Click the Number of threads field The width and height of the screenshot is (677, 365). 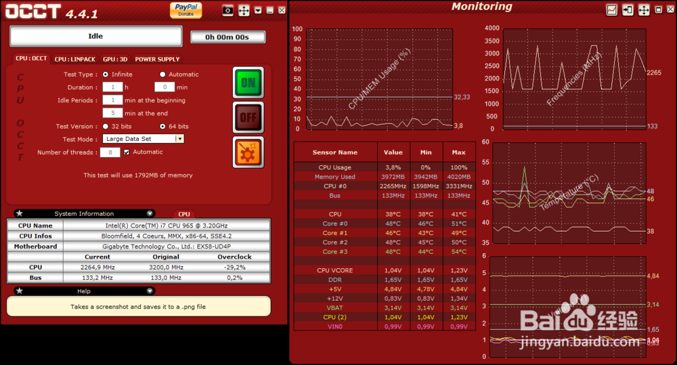(x=110, y=152)
